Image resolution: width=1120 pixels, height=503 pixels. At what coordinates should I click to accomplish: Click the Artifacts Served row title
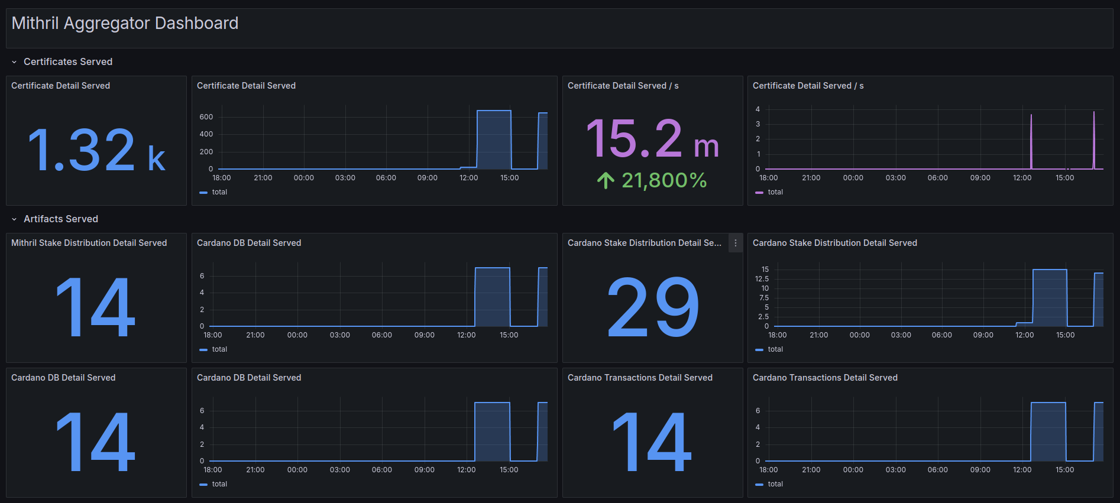coord(61,219)
